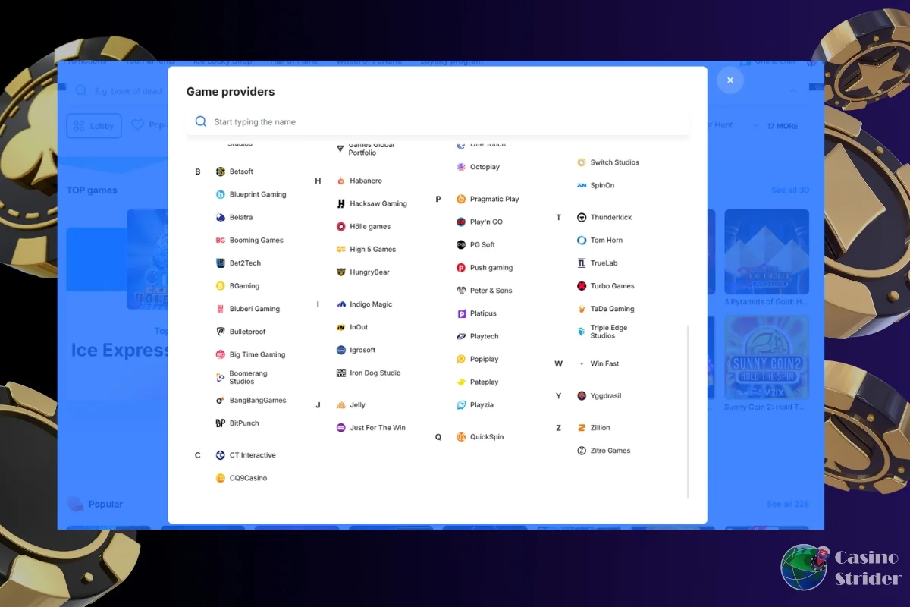Screen dimensions: 910x607
Task: Choose the Yggdrasil logo icon
Action: (582, 396)
